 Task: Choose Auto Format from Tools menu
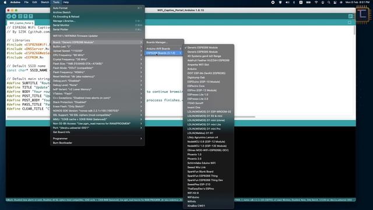[x=97, y=8]
